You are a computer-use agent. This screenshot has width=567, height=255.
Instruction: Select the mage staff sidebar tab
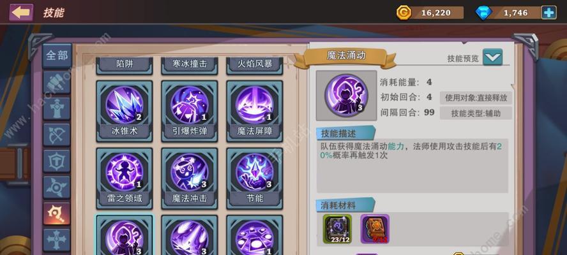56,214
